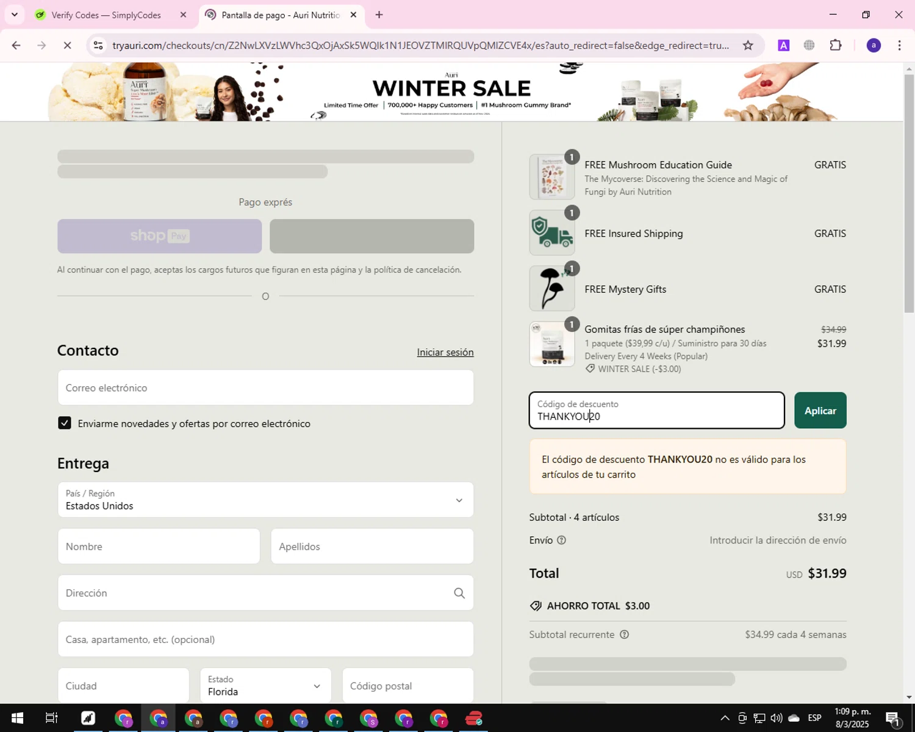The width and height of the screenshot is (915, 732).
Task: Click the total price $31.99
Action: click(827, 573)
